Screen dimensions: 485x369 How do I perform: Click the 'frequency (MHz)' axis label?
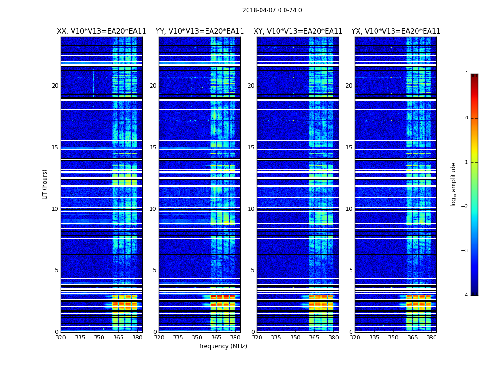(223, 346)
